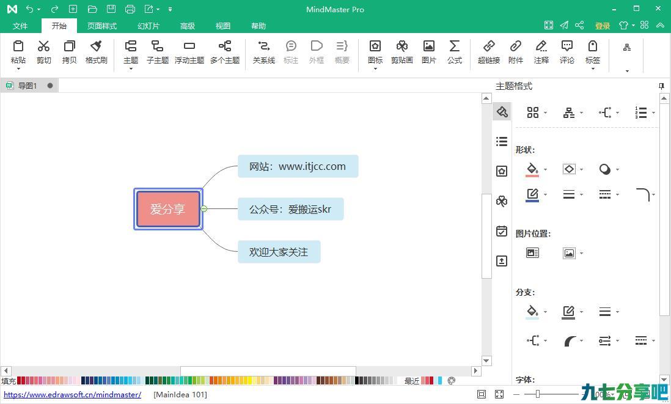The height and width of the screenshot is (404, 671).
Task: Switch to View (视图) tab
Action: coord(223,26)
